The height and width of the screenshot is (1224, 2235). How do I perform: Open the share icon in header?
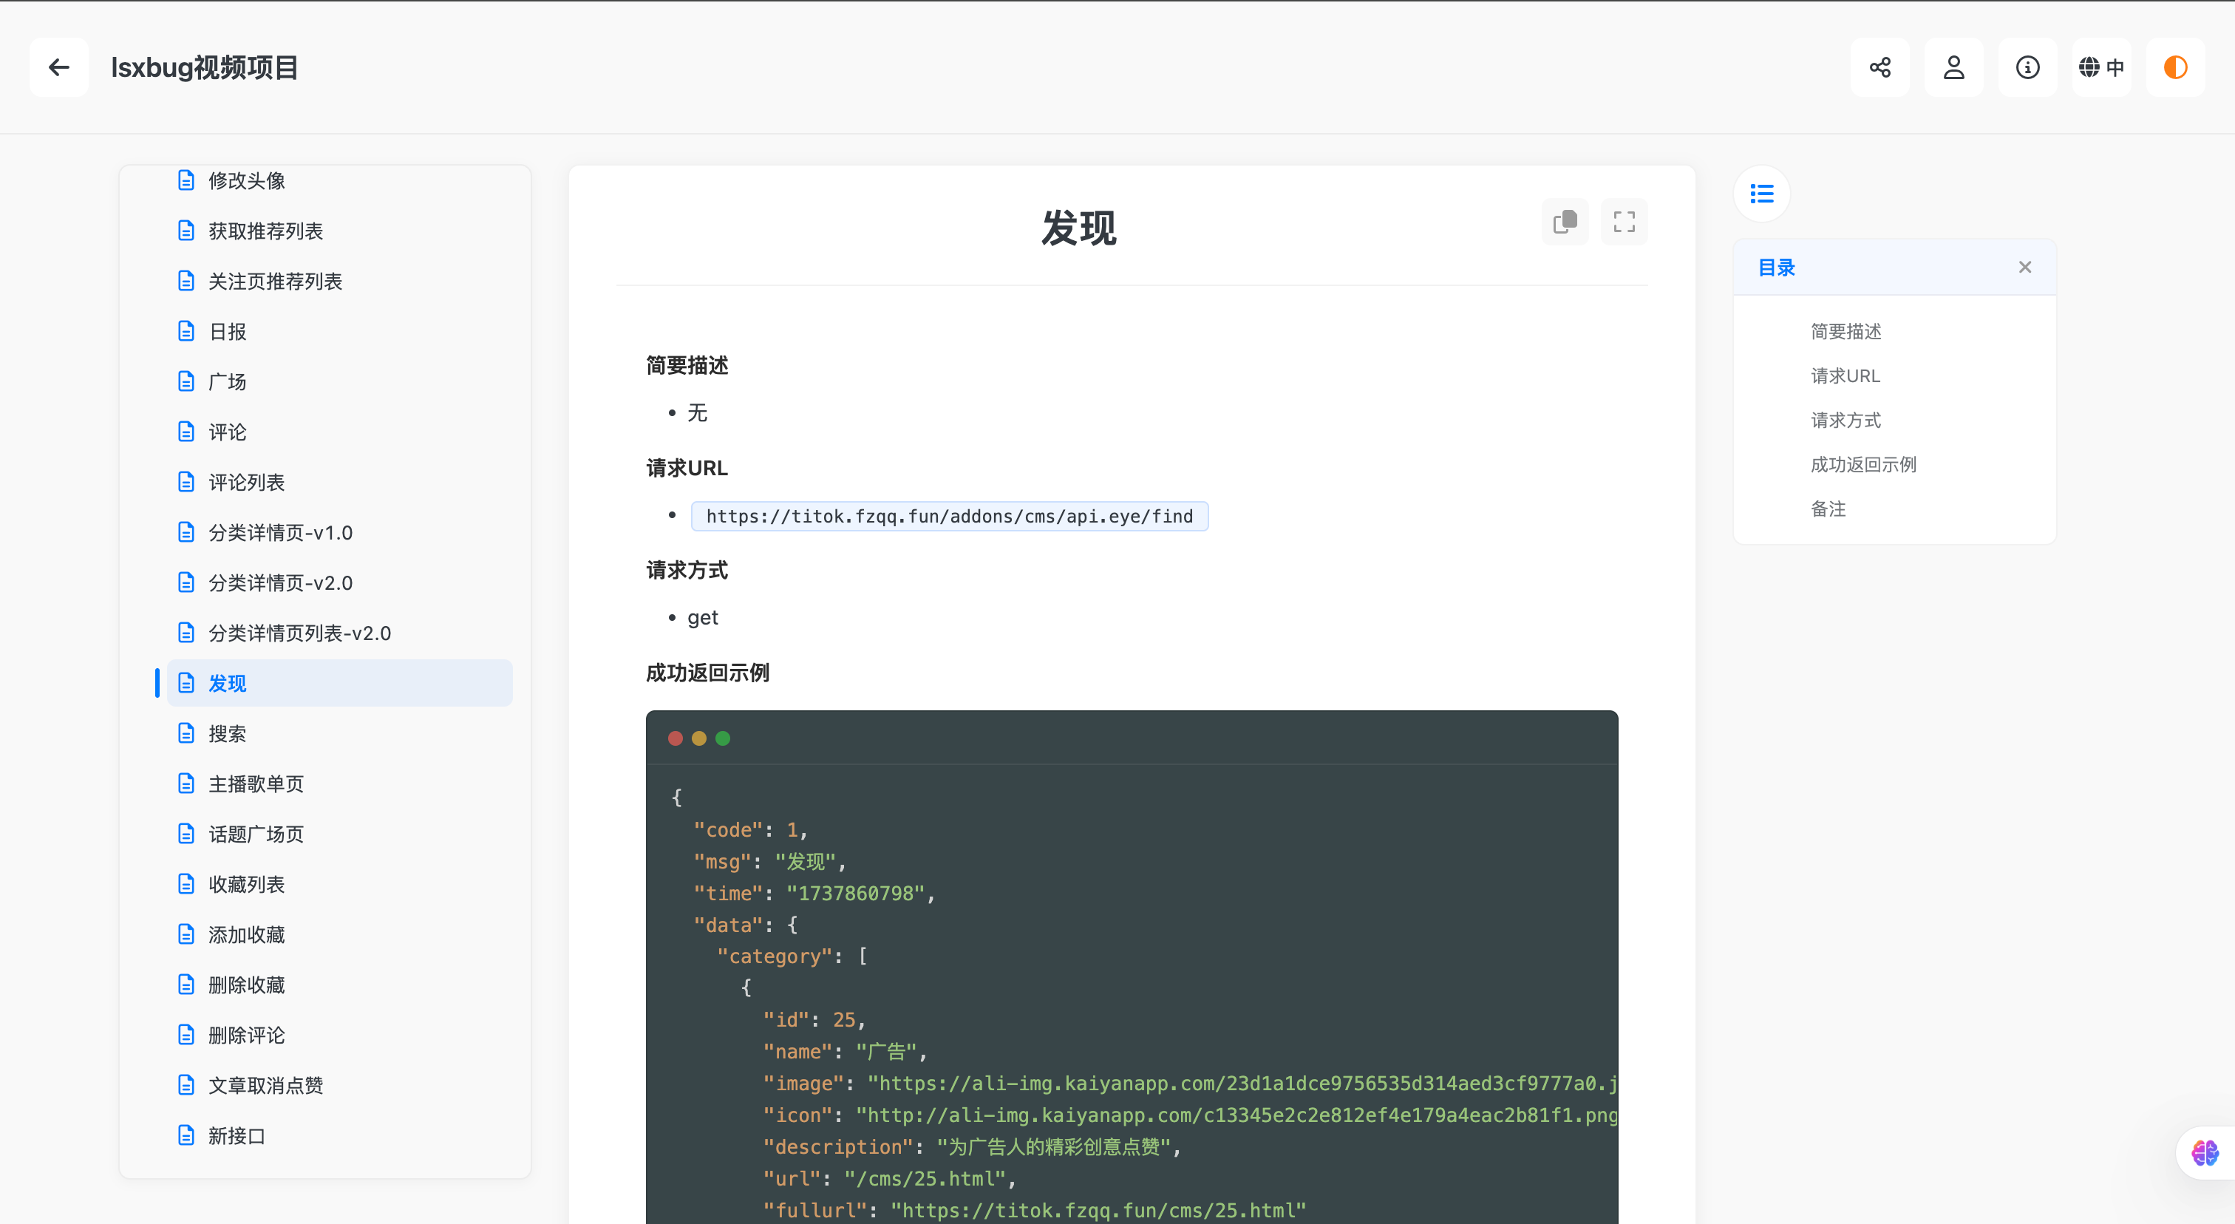[x=1879, y=67]
